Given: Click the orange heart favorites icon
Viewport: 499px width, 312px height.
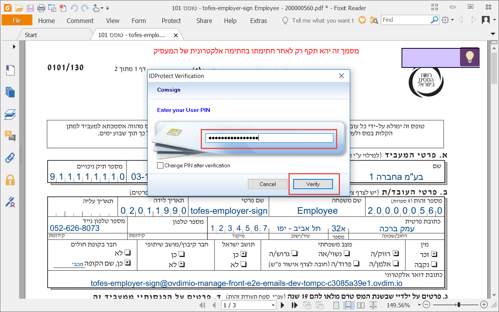Looking at the screenshot, I should 362,20.
